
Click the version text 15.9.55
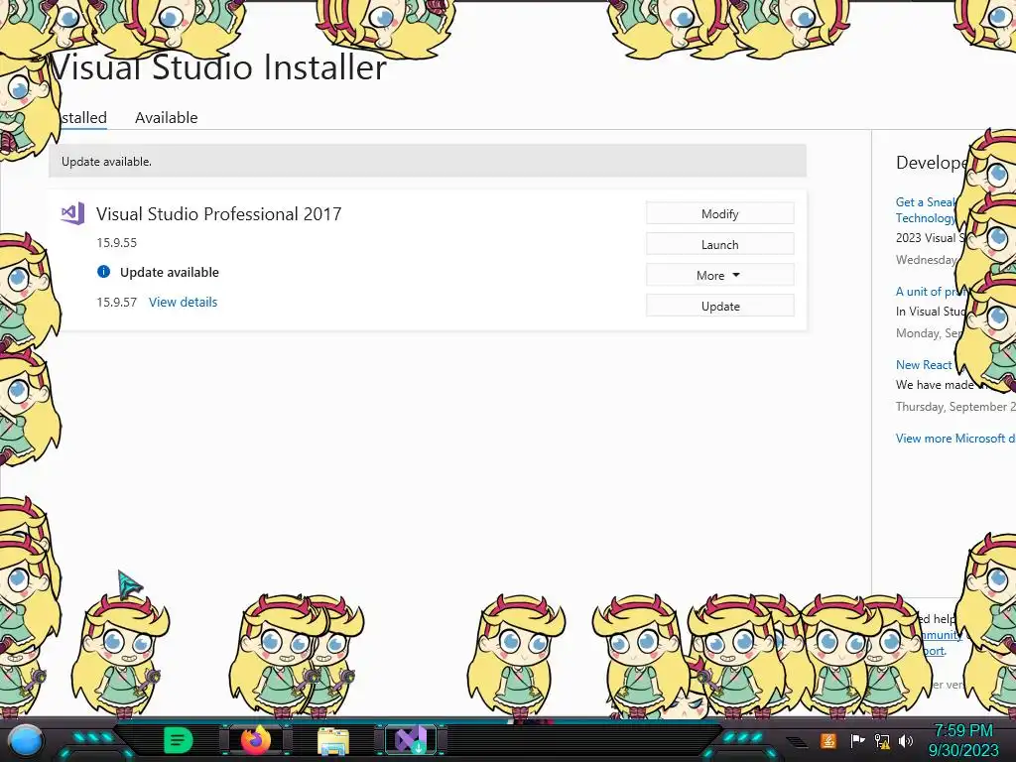point(117,243)
